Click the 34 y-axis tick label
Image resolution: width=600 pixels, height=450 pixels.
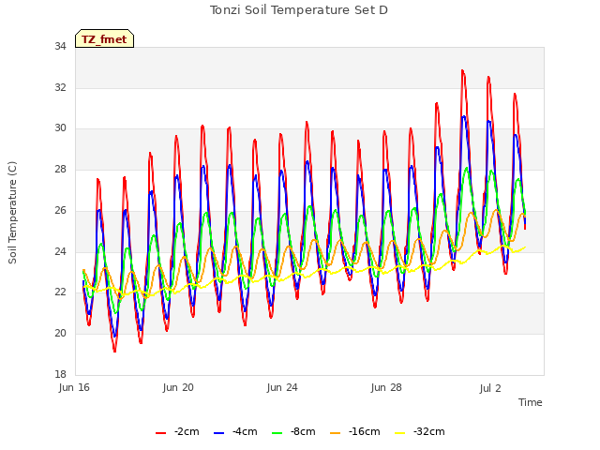coord(60,47)
